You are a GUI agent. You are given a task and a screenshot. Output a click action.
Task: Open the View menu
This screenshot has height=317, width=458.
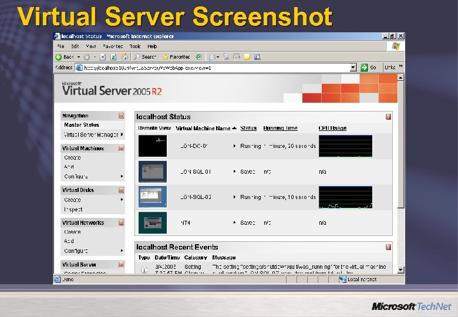pos(91,46)
